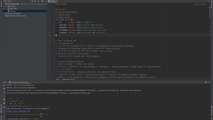Screen dimensions: 213x120
Task: Select go.mod in project tree
Action: [x=12, y=6]
